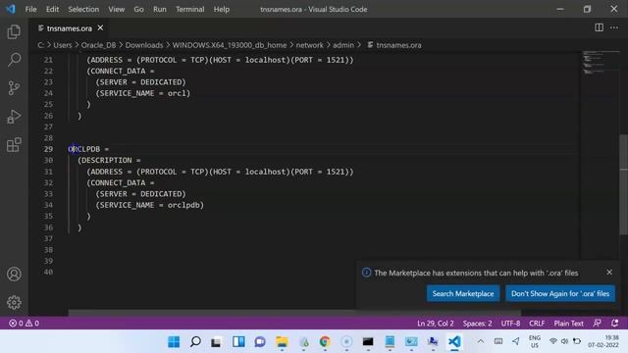This screenshot has width=628, height=353.
Task: Expand the Oracle_DB breadcrumb segment
Action: coord(98,45)
